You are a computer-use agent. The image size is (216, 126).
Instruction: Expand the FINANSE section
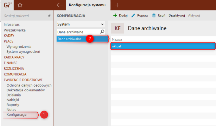[x=10, y=63]
